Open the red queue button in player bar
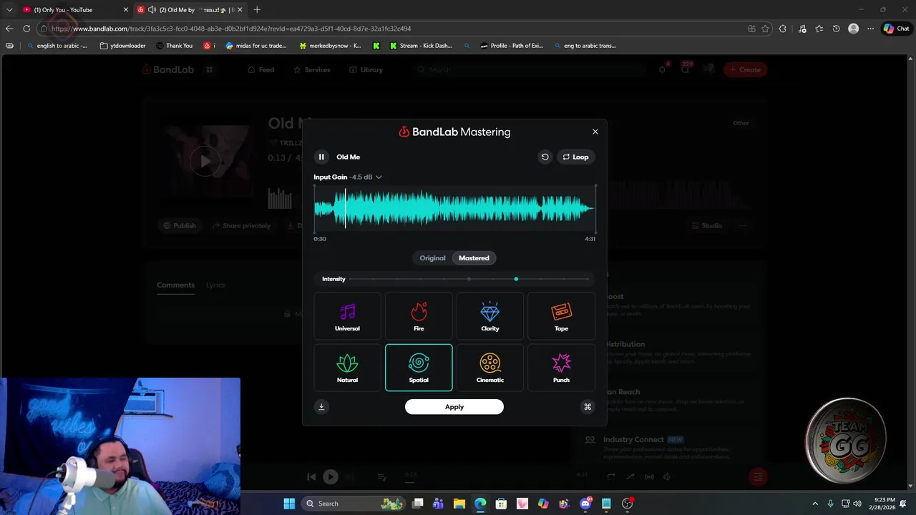 [758, 476]
